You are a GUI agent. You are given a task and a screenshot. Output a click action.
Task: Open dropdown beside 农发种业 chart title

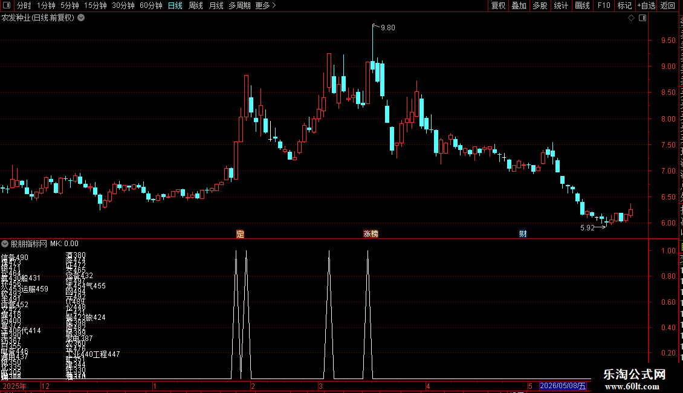click(81, 18)
